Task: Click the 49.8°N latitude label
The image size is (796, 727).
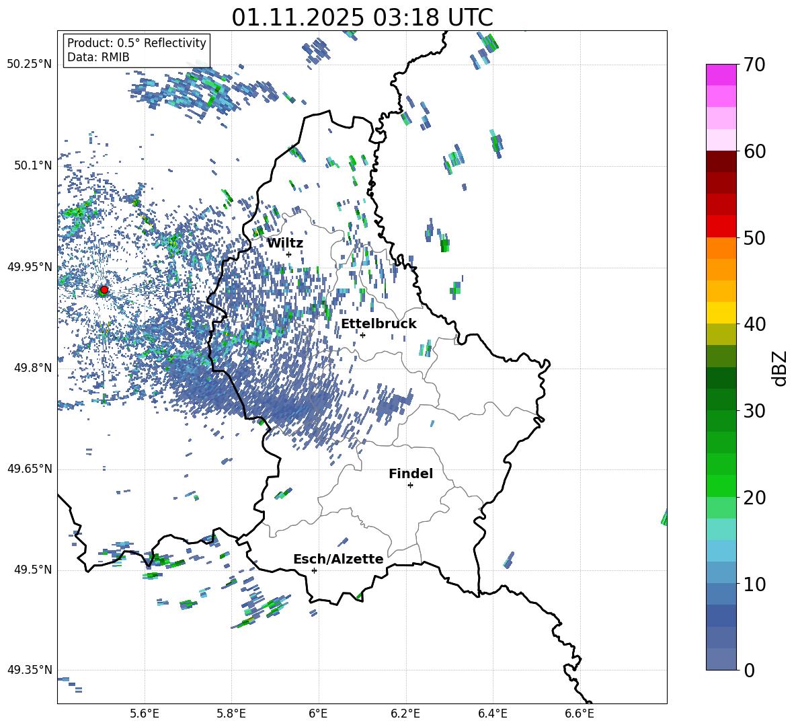Action: click(32, 368)
